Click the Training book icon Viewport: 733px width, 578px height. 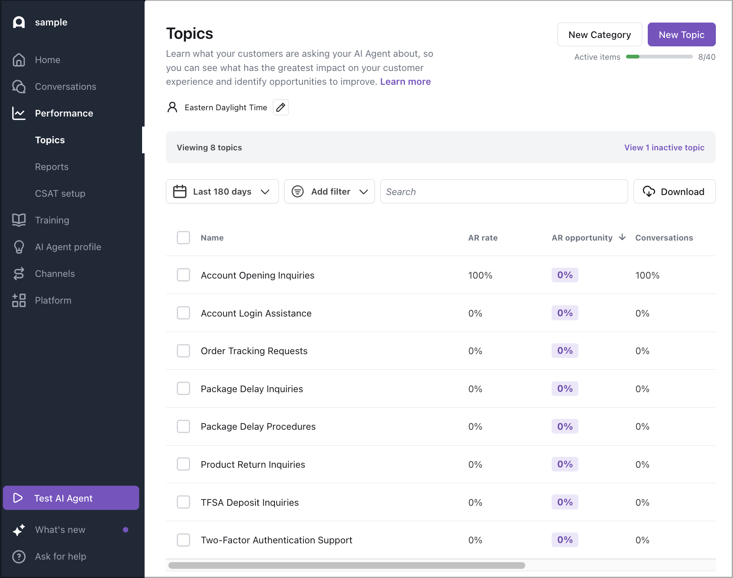click(19, 220)
